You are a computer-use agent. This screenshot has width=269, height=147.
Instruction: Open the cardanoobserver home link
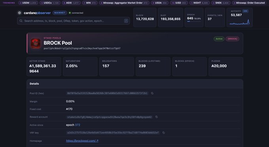37,13
